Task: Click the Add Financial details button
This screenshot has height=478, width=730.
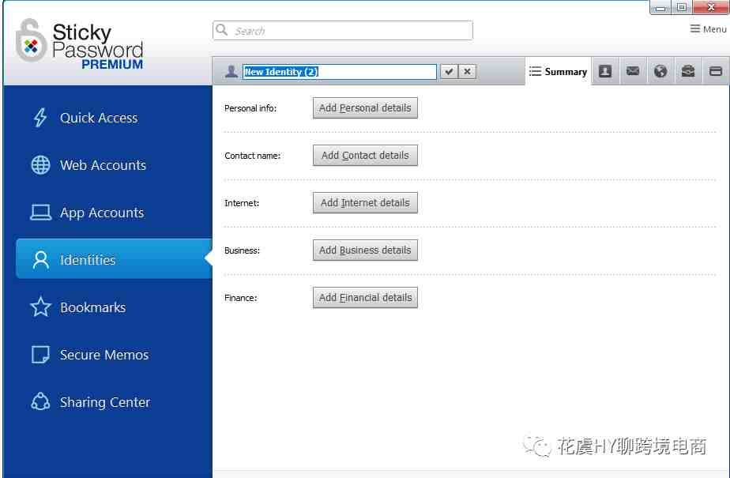Action: [x=365, y=298]
